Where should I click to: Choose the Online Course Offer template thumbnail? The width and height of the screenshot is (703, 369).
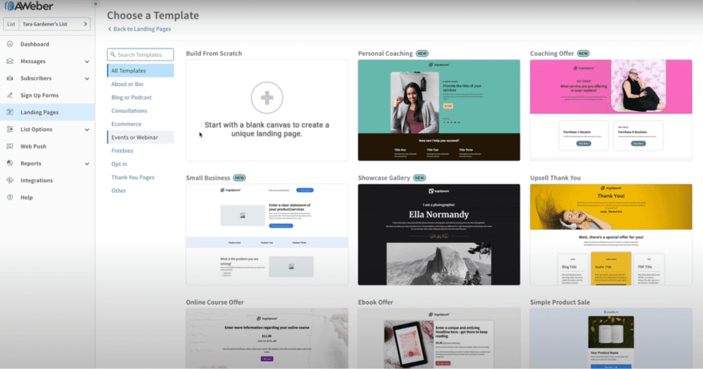point(267,339)
